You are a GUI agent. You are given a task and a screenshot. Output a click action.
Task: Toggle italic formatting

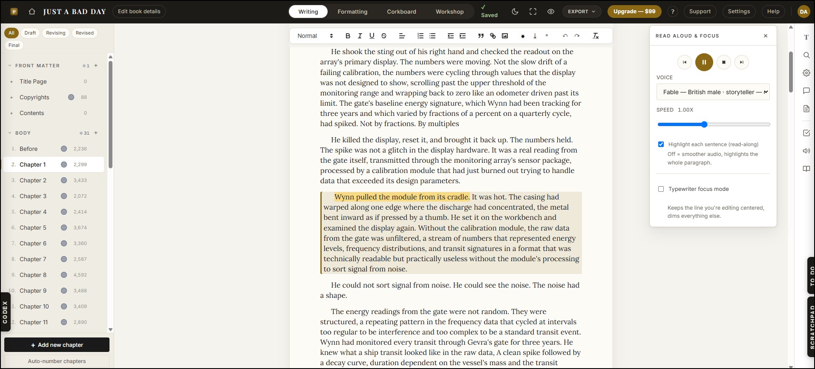click(360, 36)
